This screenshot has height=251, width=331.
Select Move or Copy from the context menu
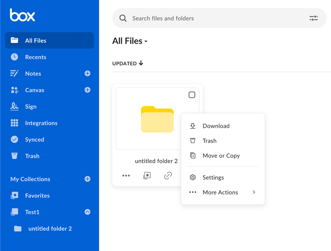tap(221, 155)
